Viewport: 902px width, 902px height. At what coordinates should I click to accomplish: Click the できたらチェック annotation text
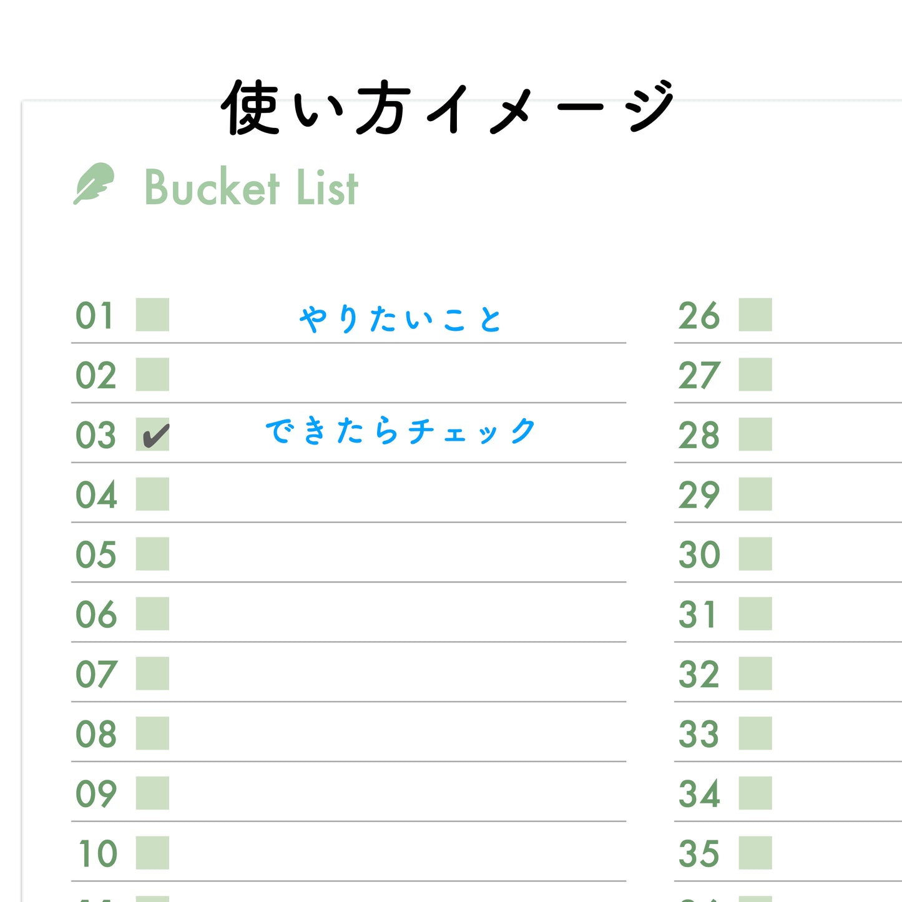[400, 431]
